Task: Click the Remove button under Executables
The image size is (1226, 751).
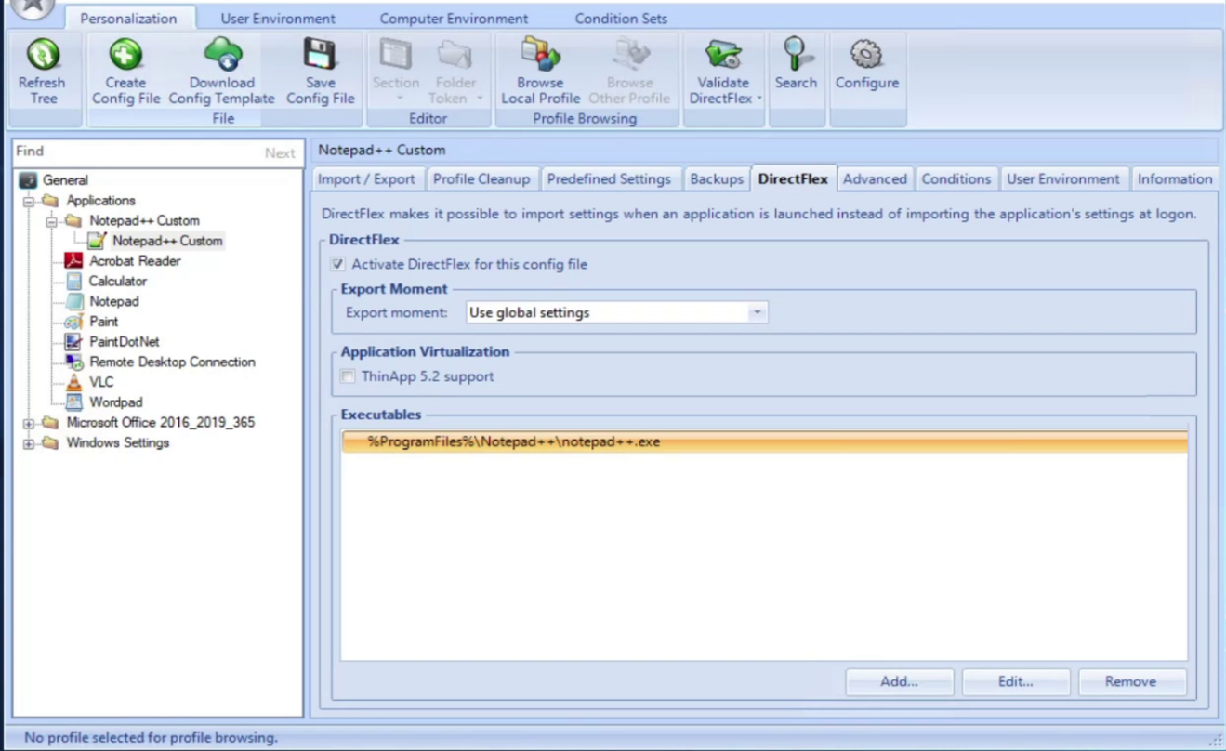Action: pyautogui.click(x=1131, y=681)
